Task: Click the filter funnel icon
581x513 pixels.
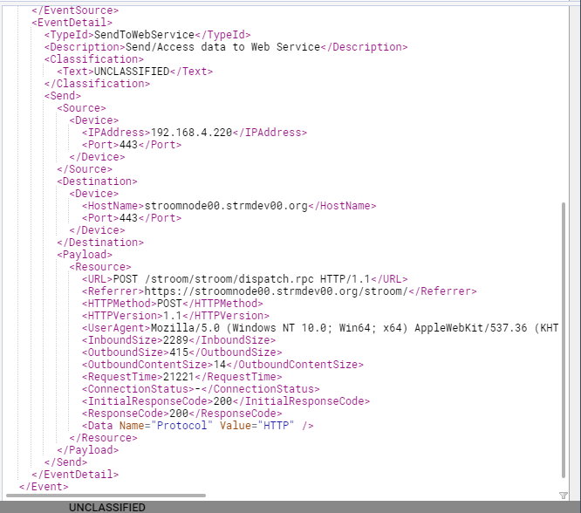Action: coord(564,495)
